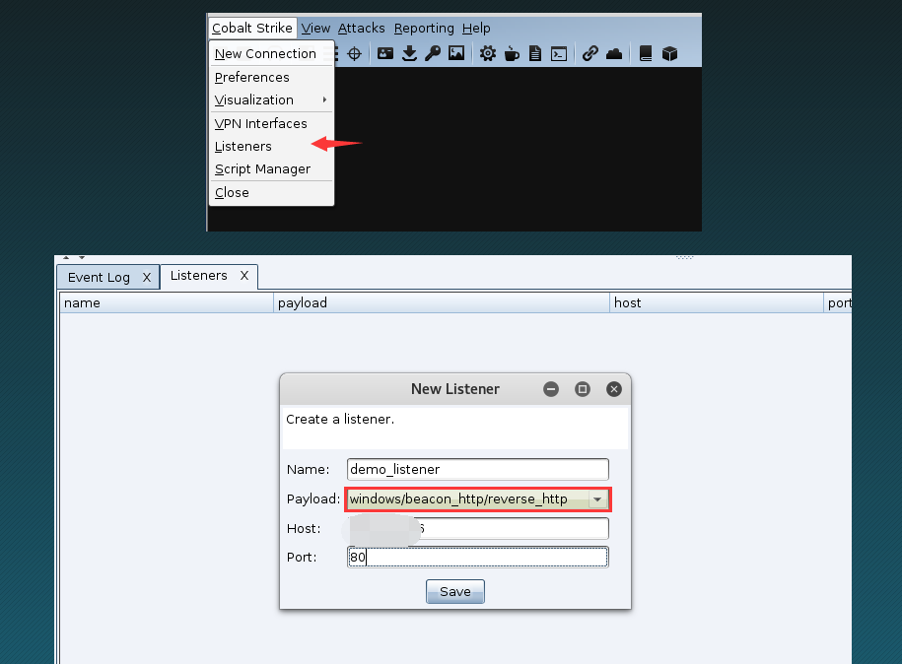Choose New Connection from the menu

click(x=271, y=53)
